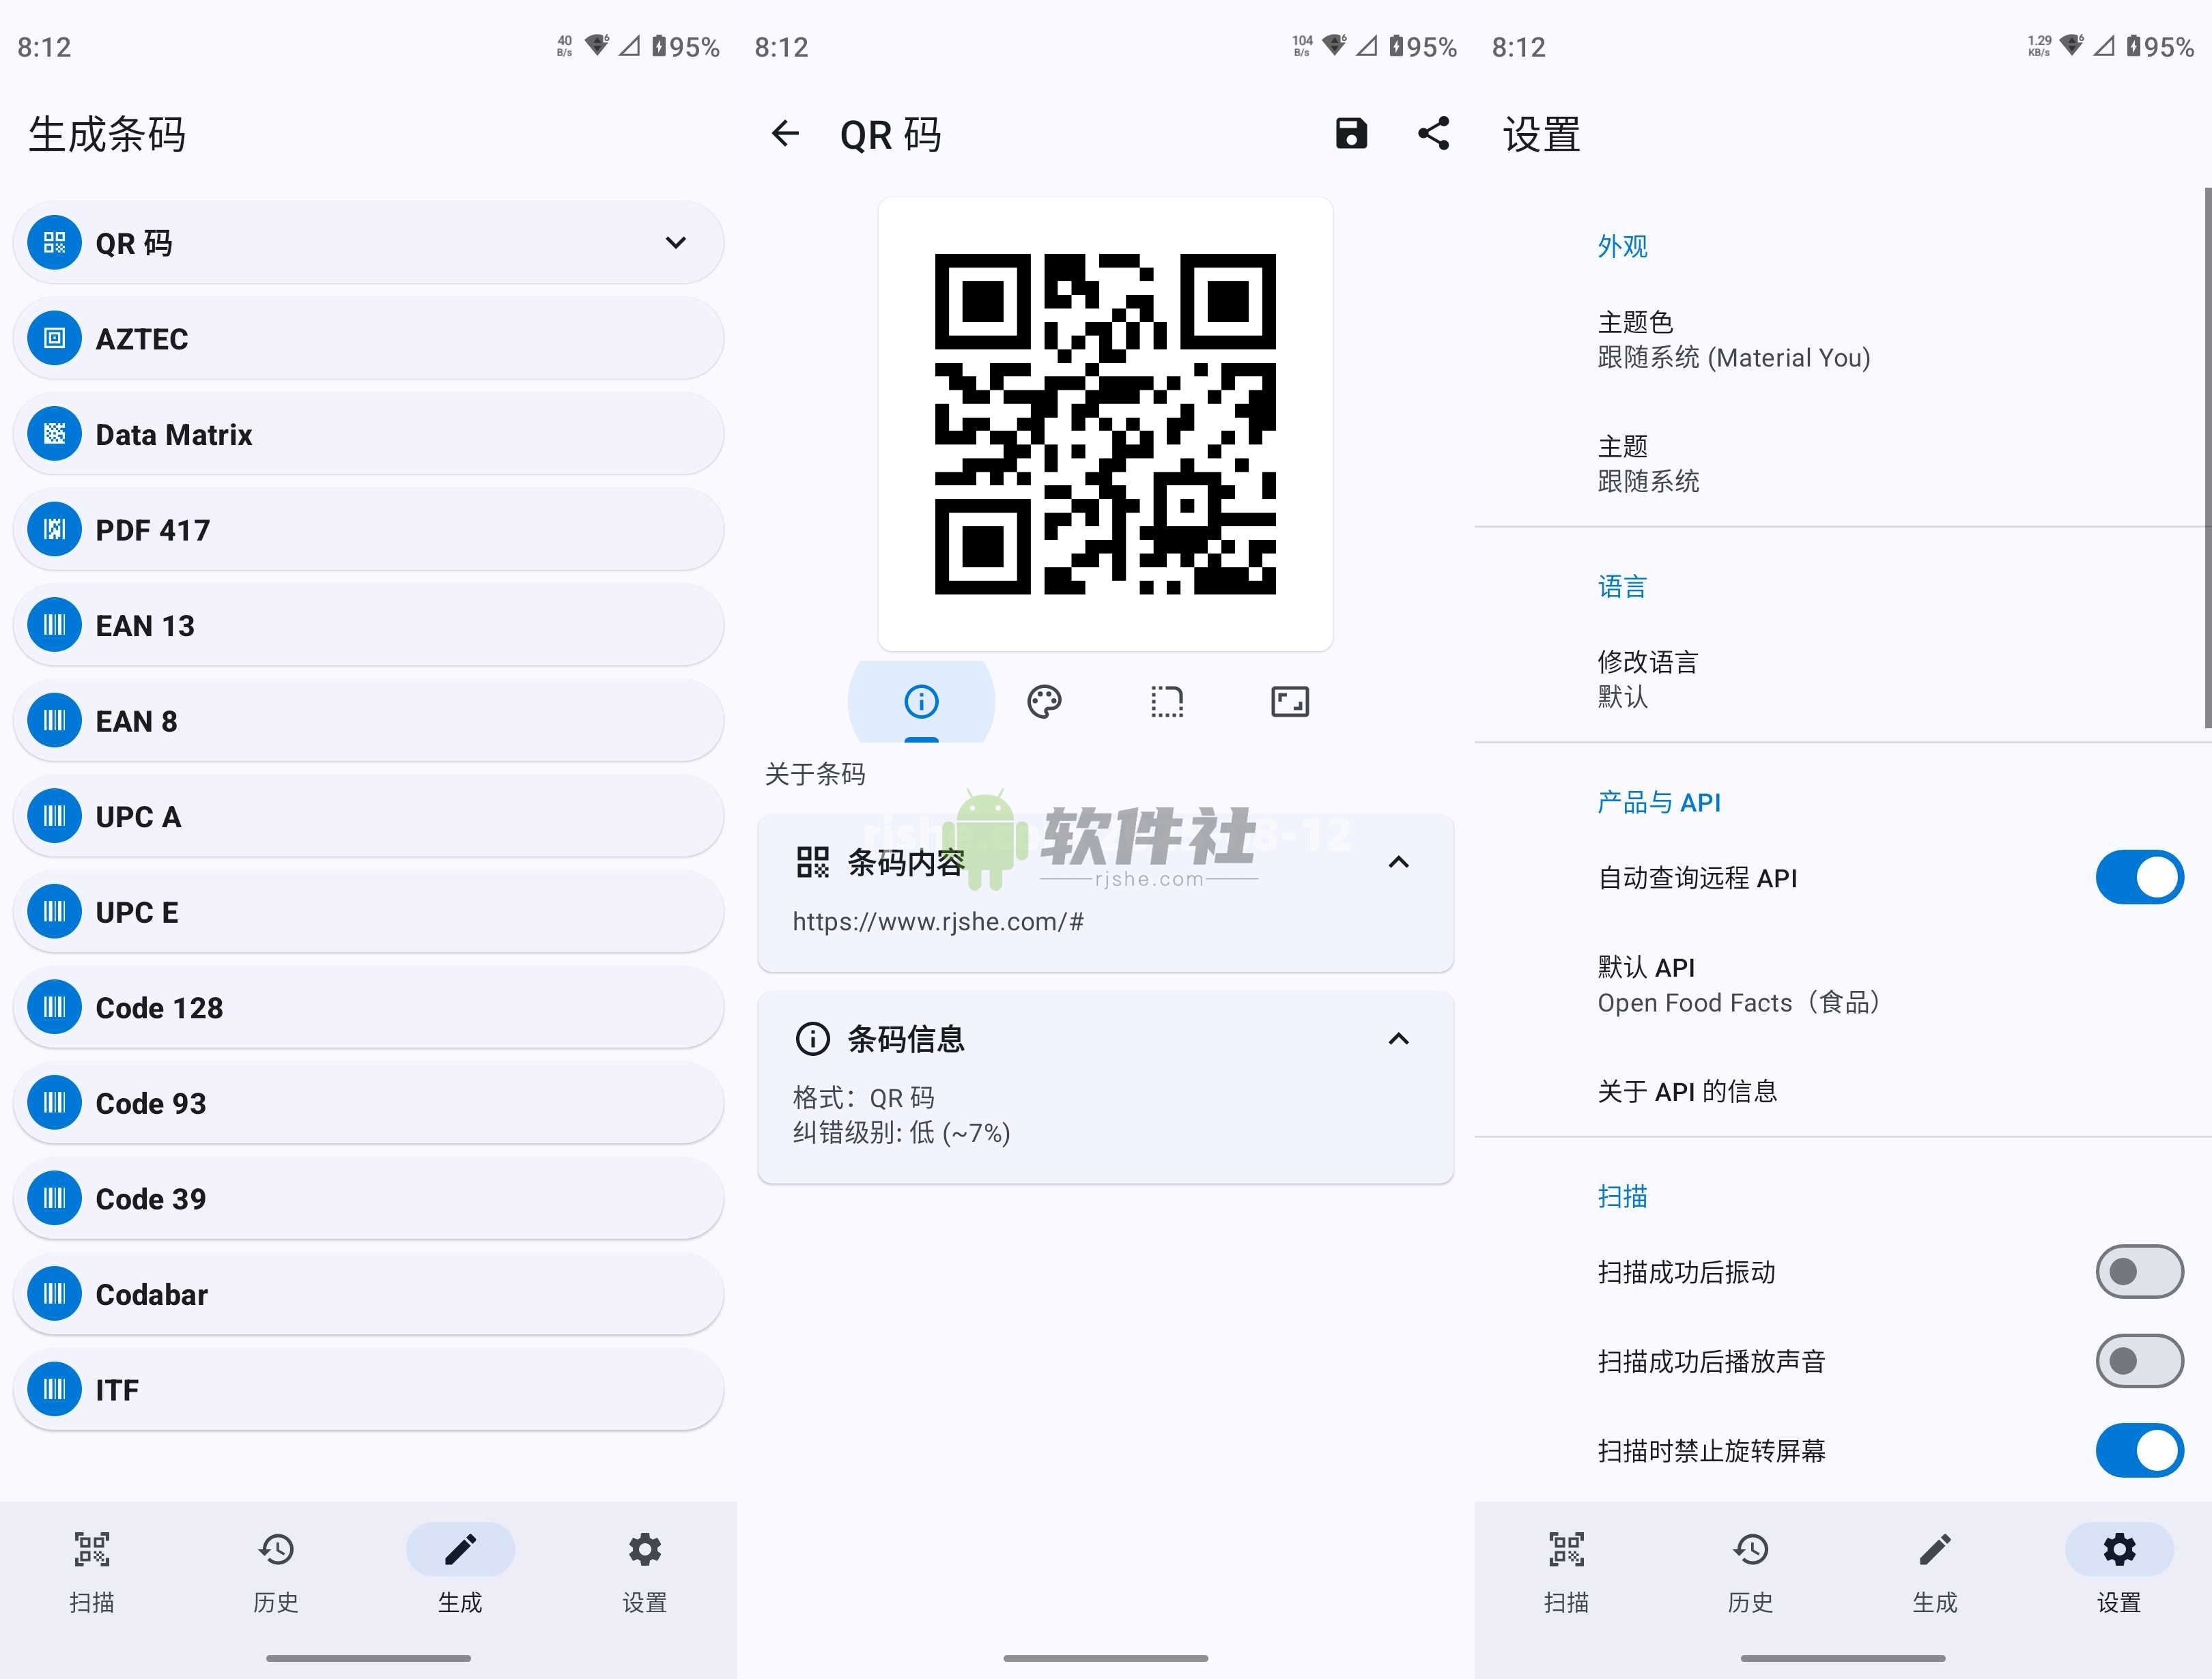Screen dimensions: 2212x1679
Task: Collapse the 条码信息 section
Action: click(x=1398, y=1039)
